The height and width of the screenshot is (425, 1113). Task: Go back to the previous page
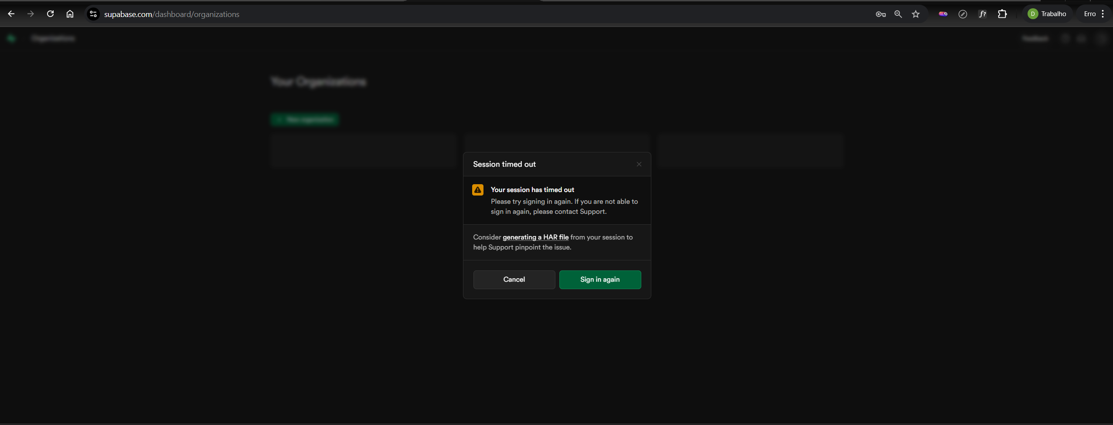11,14
